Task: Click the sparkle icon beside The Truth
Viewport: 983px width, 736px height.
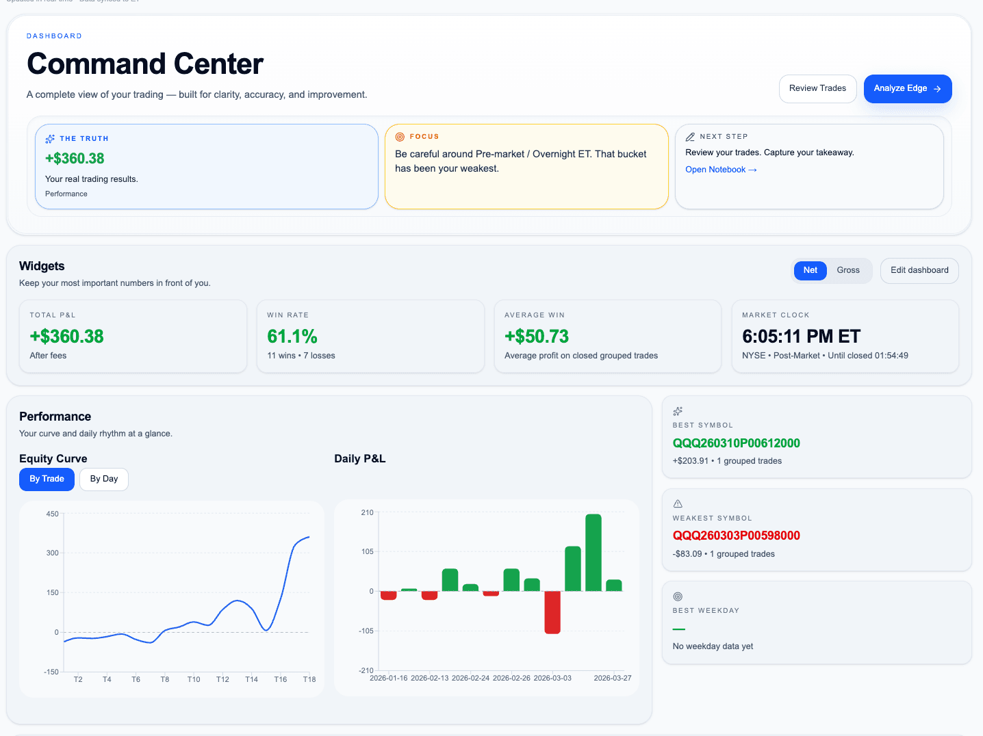Action: tap(50, 139)
